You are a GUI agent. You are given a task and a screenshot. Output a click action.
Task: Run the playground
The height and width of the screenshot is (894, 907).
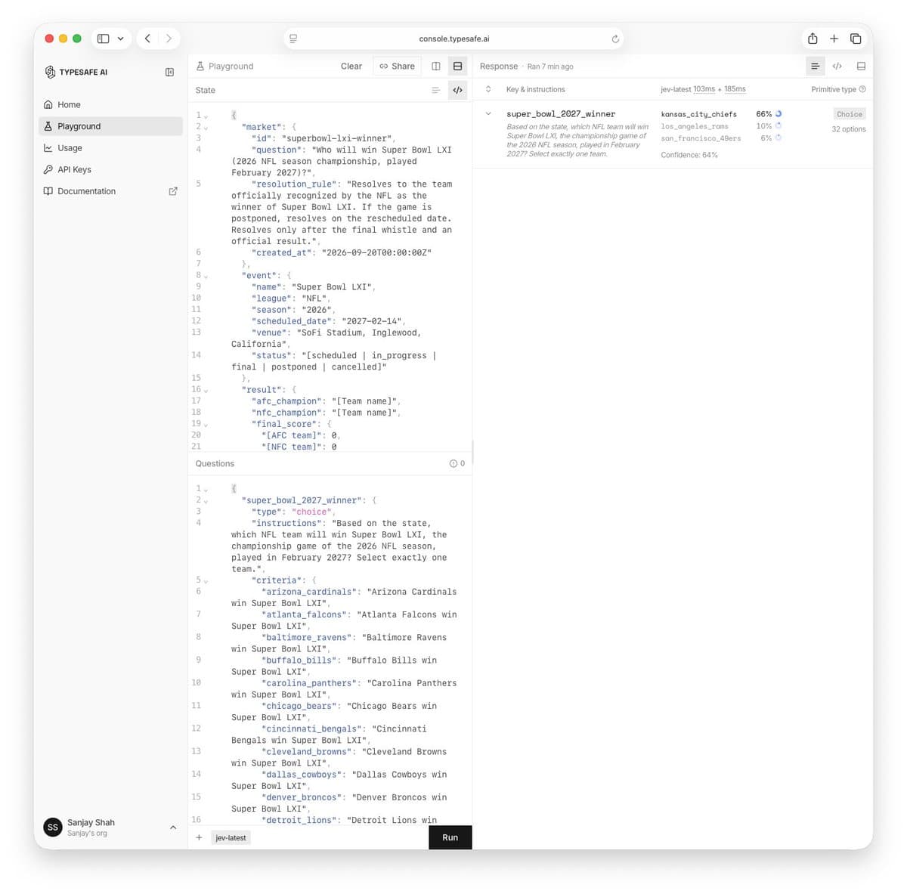450,837
